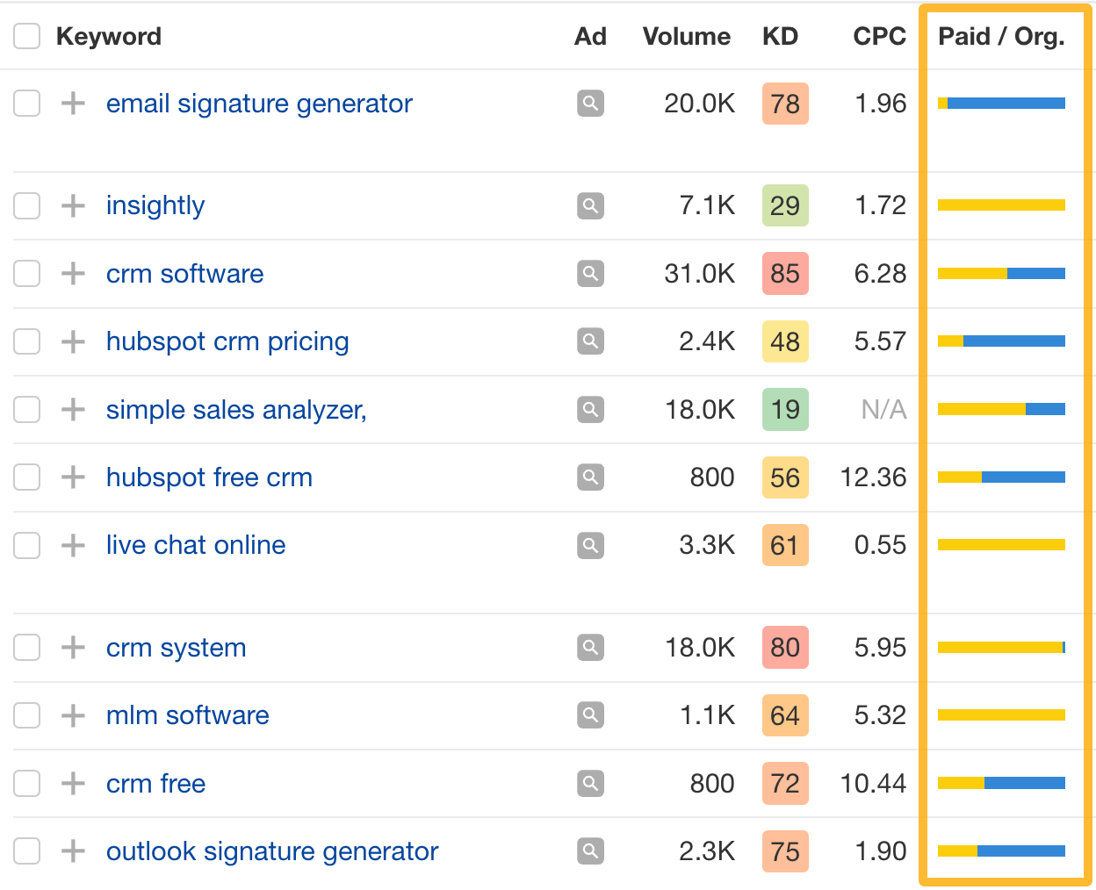The height and width of the screenshot is (890, 1096).
Task: Click the SERP magnifier for mlm software
Action: tap(591, 715)
